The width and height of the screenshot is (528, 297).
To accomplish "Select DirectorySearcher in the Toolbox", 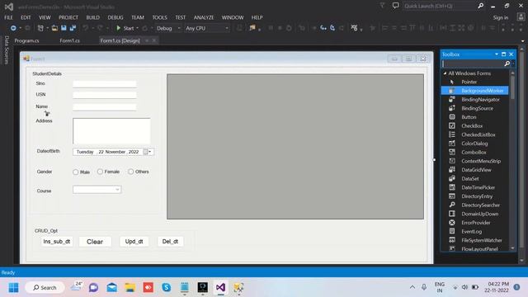I will [475, 205].
